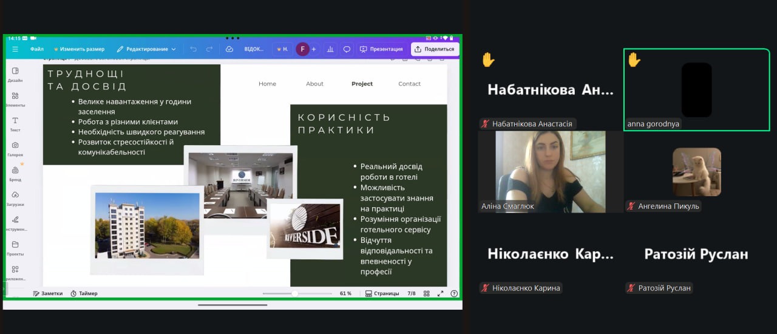Expand the Редактирование mode dropdown
This screenshot has width=777, height=334.
[x=146, y=49]
